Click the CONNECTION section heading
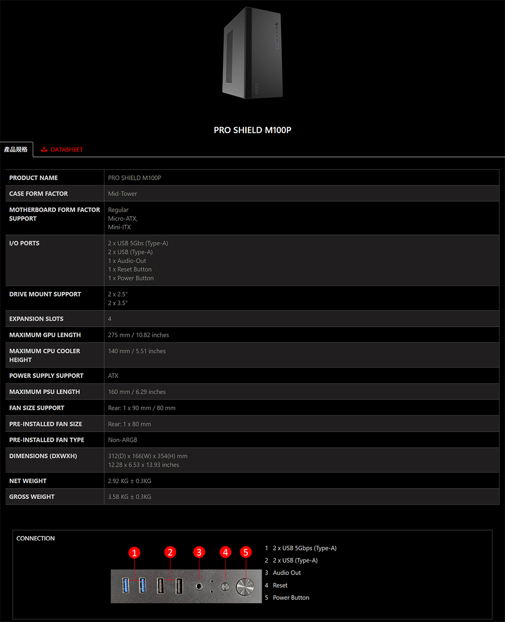The width and height of the screenshot is (505, 622). coord(35,538)
